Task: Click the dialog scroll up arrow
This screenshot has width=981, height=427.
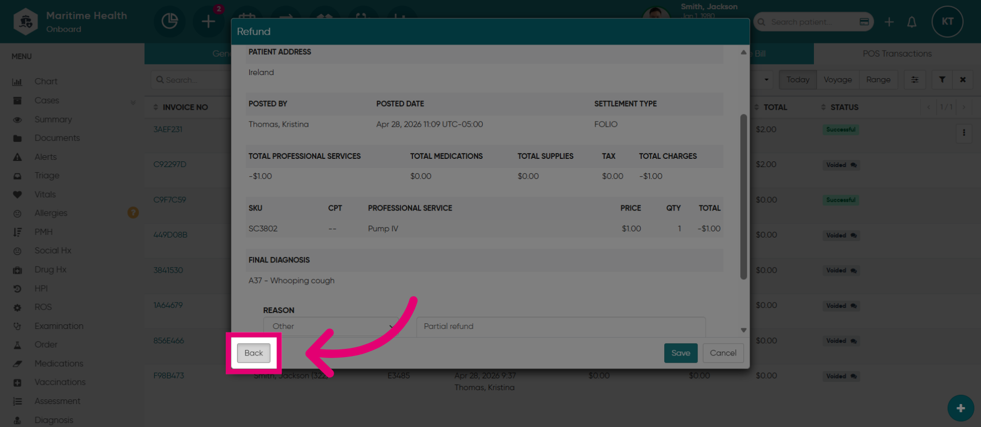Action: [x=743, y=53]
